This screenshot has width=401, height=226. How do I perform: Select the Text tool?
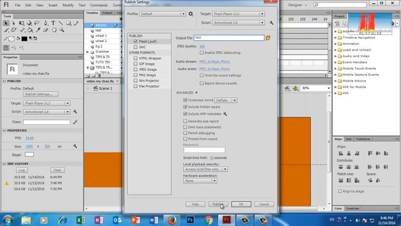coord(53,23)
